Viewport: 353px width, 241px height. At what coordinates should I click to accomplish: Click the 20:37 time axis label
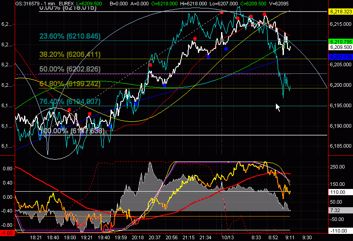(x=155, y=237)
